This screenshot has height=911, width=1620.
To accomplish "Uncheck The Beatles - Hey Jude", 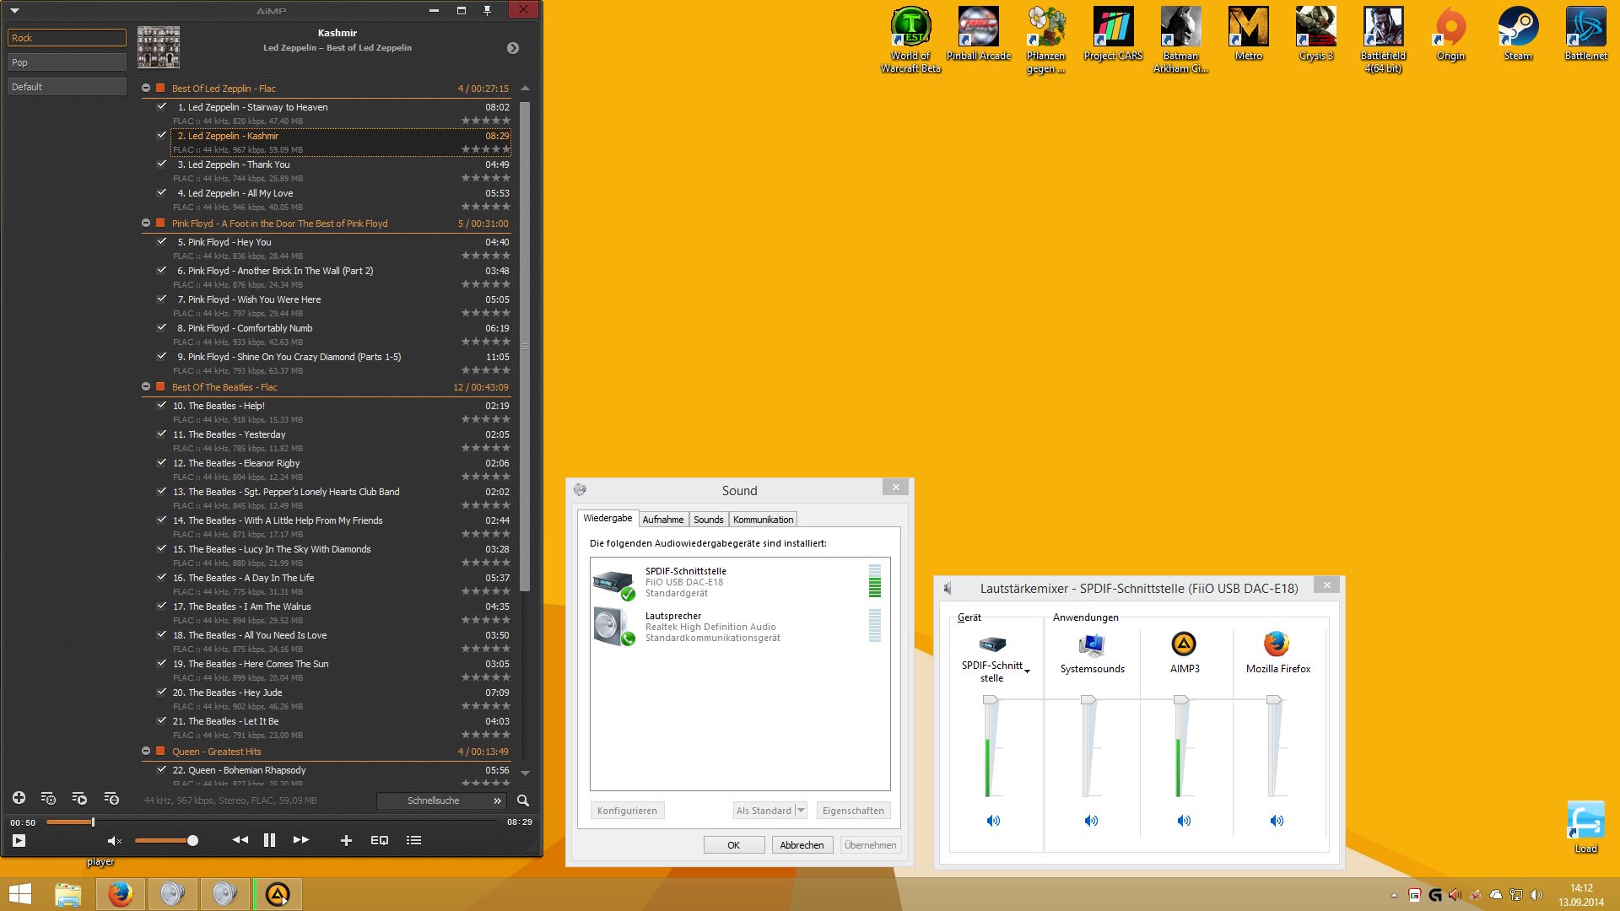I will point(161,692).
